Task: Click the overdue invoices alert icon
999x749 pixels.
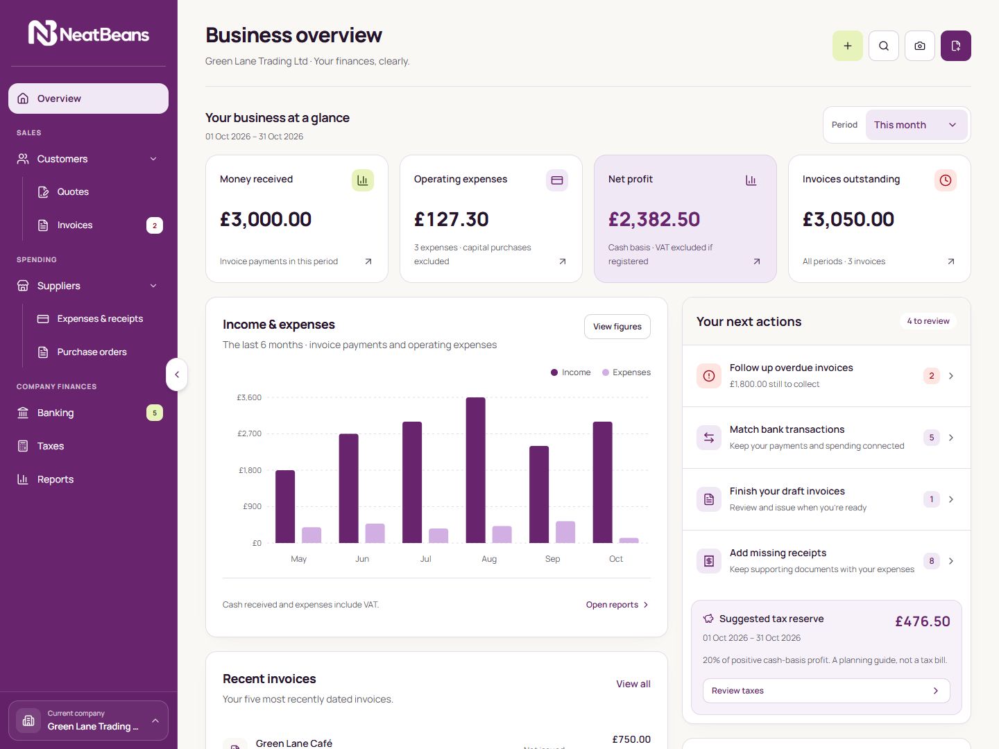Action: click(709, 376)
